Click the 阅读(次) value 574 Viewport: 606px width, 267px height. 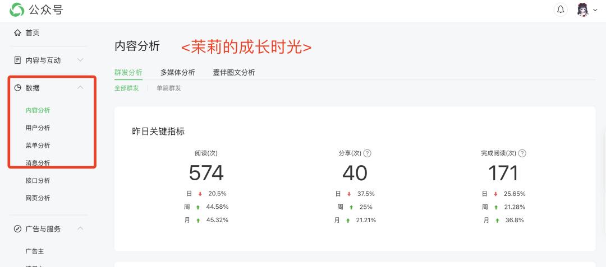[206, 173]
